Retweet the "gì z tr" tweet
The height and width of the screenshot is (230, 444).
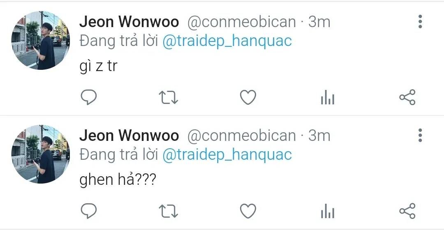tap(168, 97)
